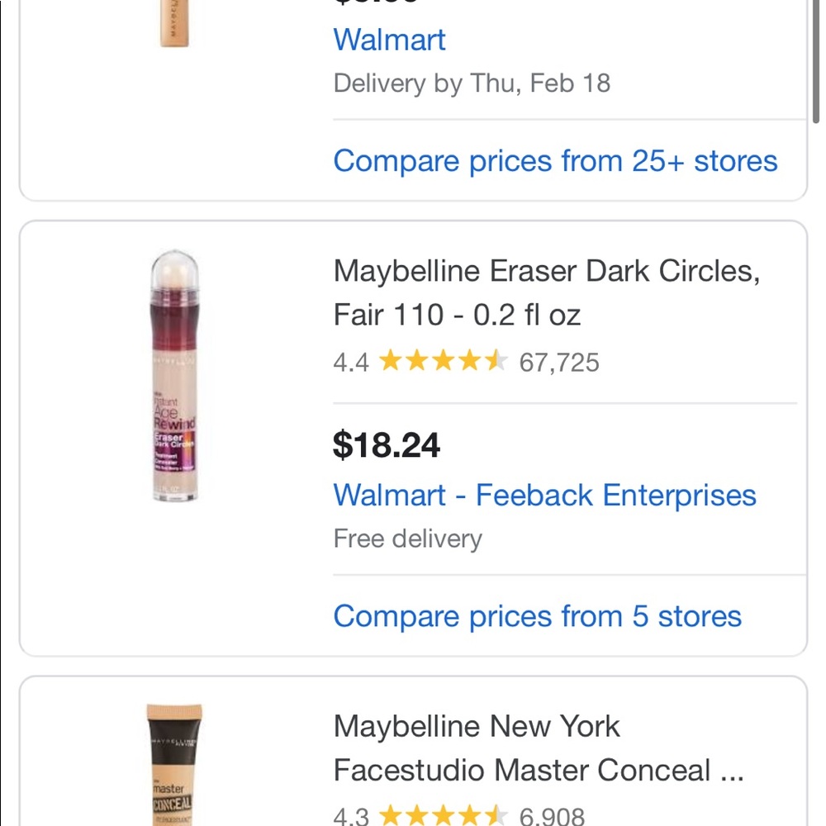This screenshot has height=826, width=826.
Task: Click the gold star rating beside 4.4
Action: coord(442,361)
